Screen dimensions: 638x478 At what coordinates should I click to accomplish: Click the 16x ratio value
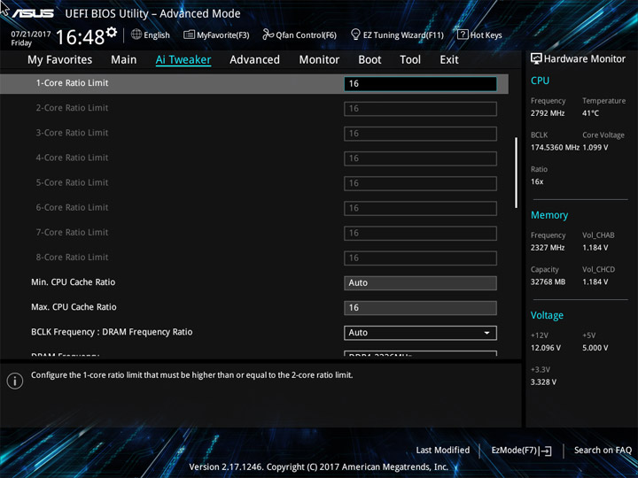click(x=537, y=181)
